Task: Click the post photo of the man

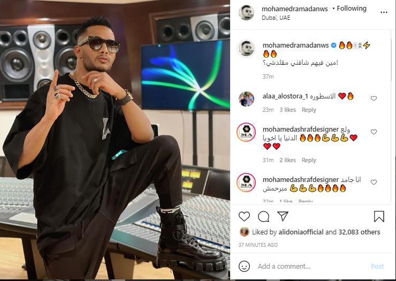Action: point(115,140)
